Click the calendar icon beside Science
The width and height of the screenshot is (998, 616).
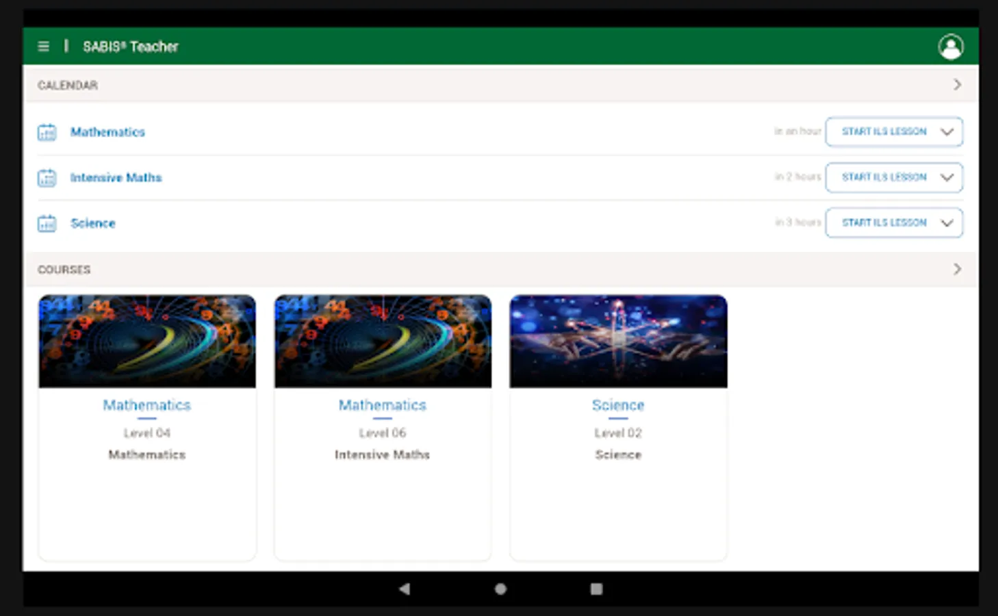point(47,223)
